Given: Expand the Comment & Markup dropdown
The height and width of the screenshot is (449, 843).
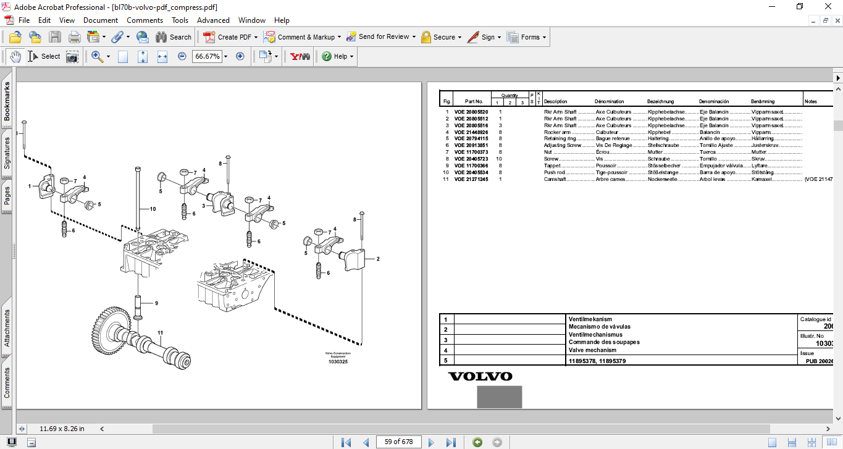Looking at the screenshot, I should [339, 37].
